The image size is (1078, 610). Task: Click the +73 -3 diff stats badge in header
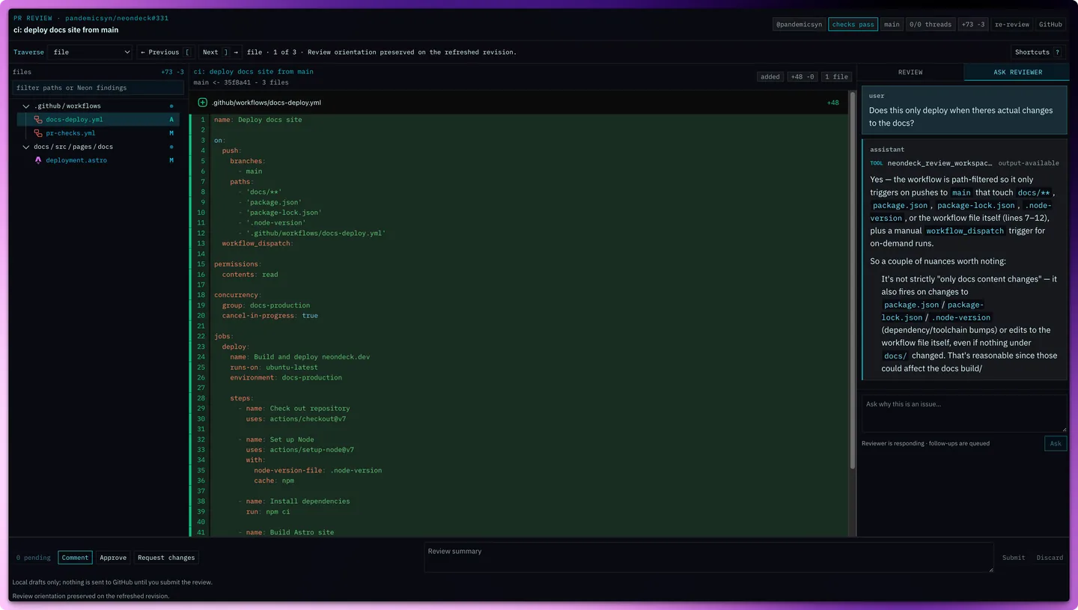coord(973,24)
